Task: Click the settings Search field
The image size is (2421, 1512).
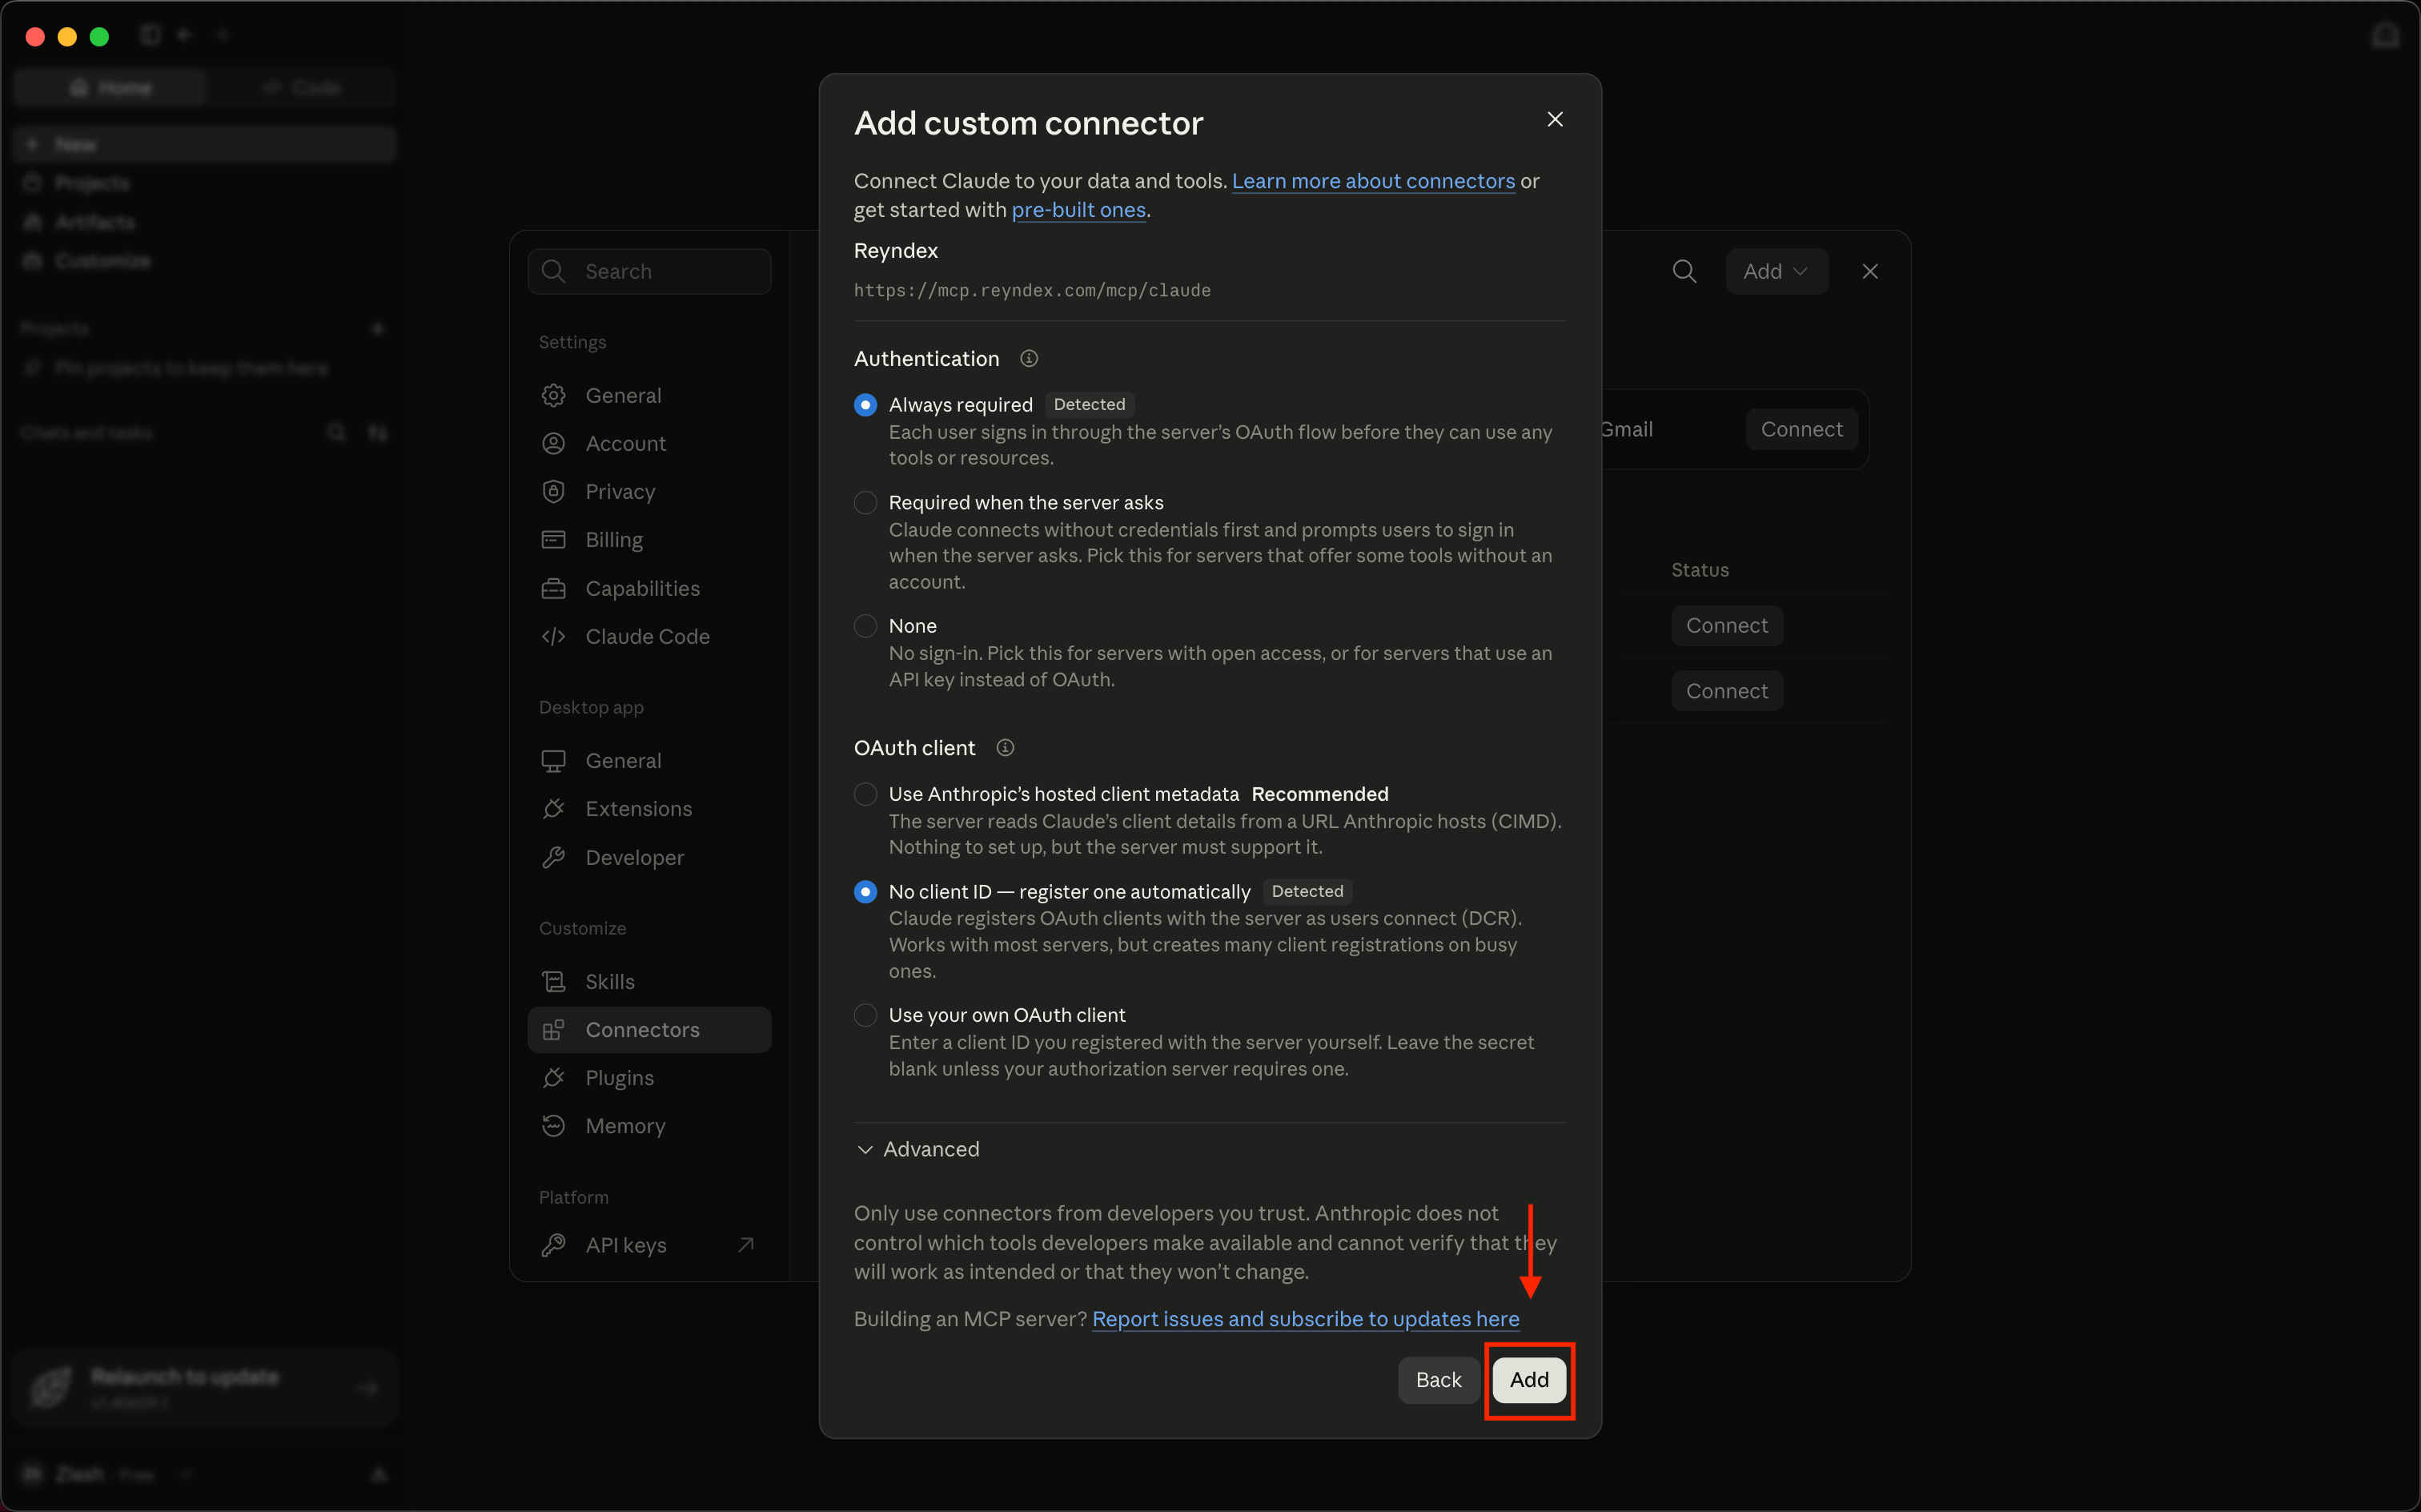Action: tap(650, 271)
